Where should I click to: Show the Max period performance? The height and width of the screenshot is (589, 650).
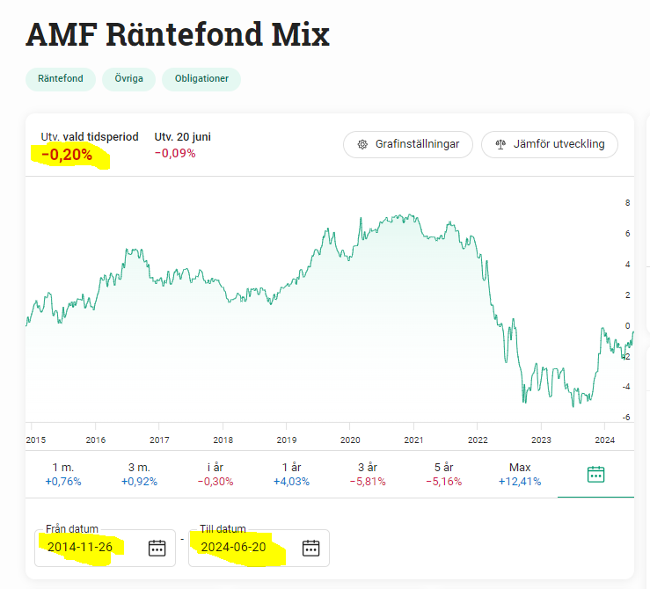(x=520, y=474)
